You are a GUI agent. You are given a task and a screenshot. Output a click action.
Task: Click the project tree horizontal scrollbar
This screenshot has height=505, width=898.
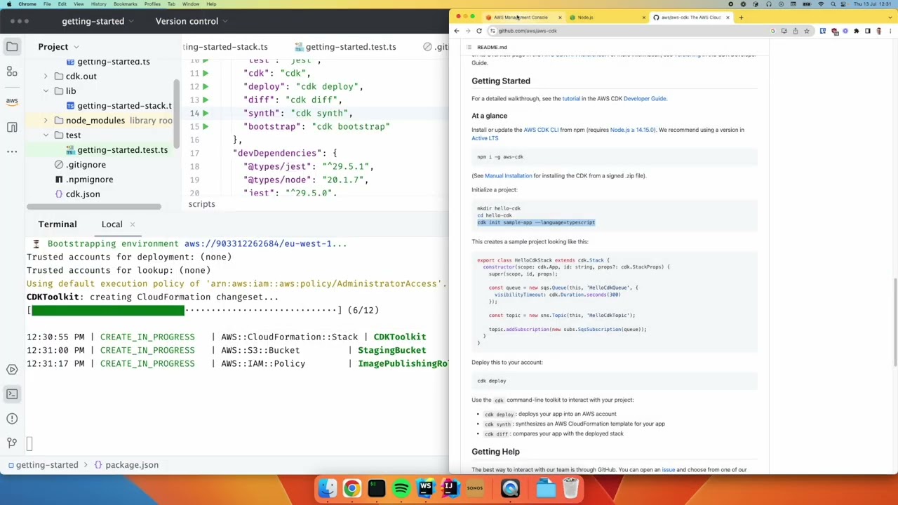point(94,207)
